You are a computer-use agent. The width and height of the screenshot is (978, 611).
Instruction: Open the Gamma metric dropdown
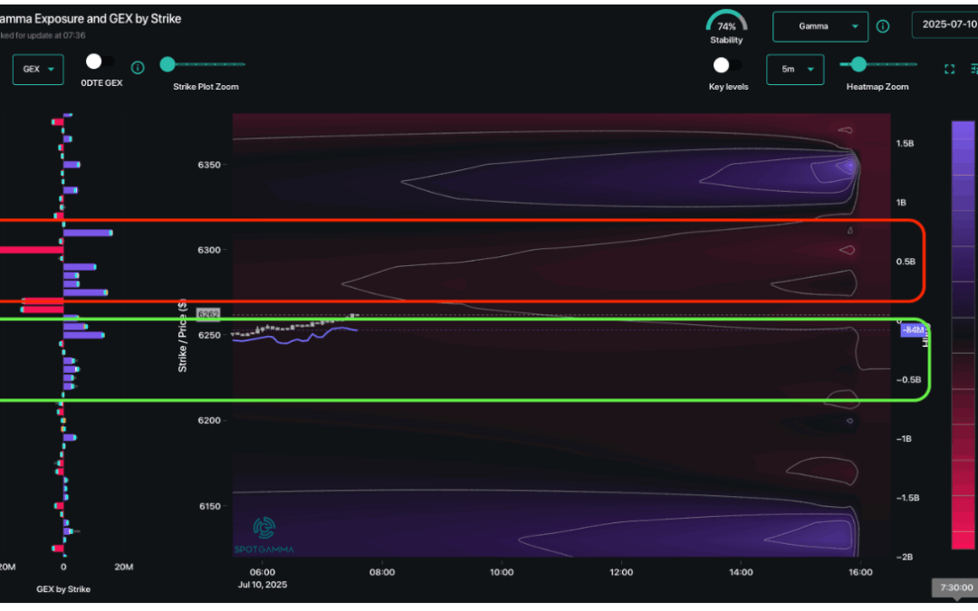click(820, 26)
